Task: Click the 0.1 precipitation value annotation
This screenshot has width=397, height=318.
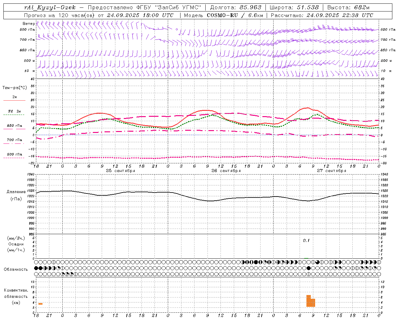Action: [306, 240]
